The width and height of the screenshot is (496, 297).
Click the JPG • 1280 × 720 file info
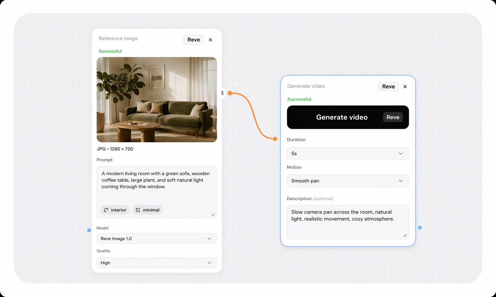coord(115,149)
